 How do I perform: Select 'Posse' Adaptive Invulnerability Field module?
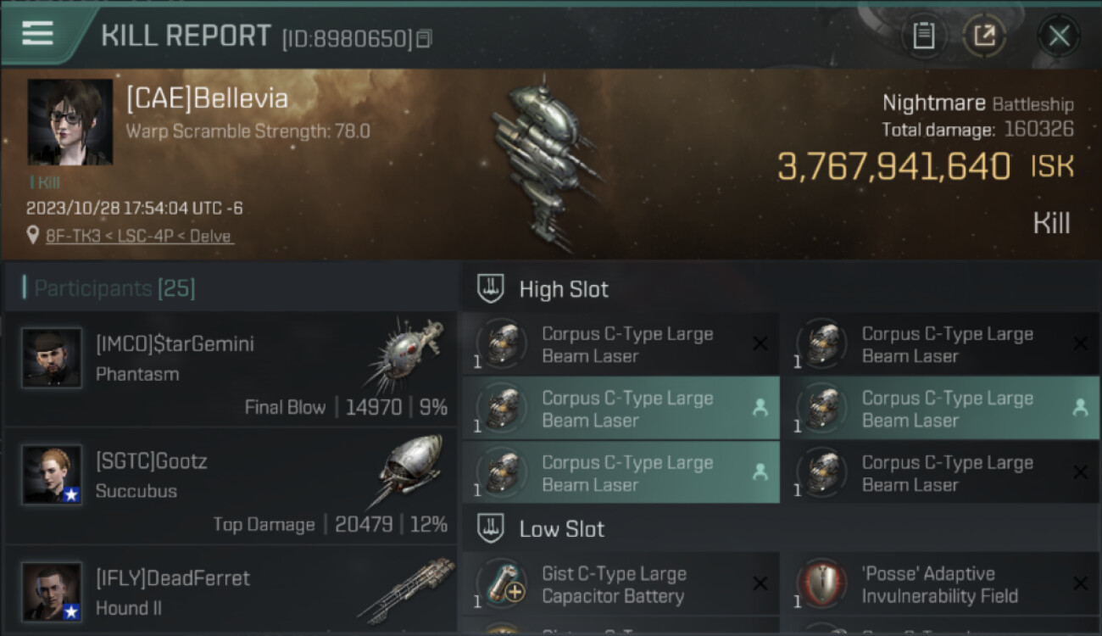point(940,584)
